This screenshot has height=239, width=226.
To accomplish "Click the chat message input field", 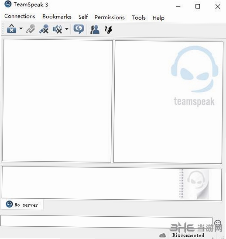I will (x=106, y=222).
